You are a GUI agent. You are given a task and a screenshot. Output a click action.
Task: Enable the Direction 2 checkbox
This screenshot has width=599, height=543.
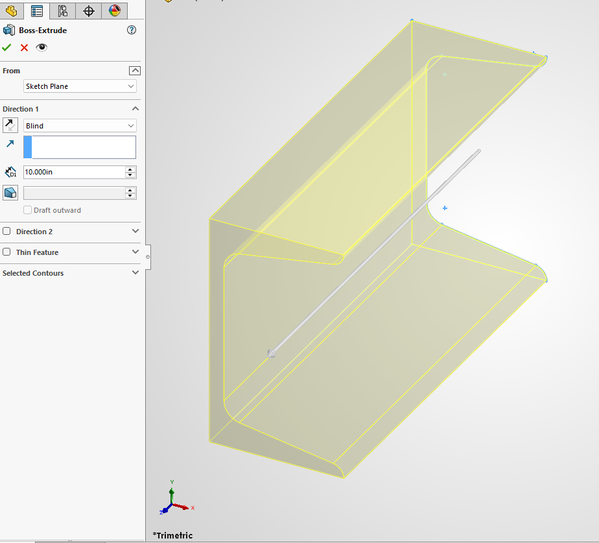[x=6, y=231]
